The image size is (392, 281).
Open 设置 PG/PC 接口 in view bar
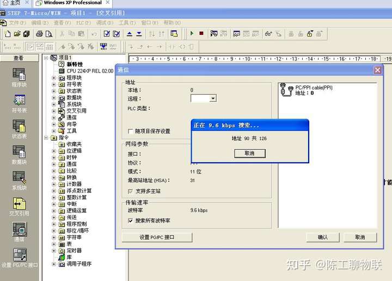pyautogui.click(x=20, y=258)
